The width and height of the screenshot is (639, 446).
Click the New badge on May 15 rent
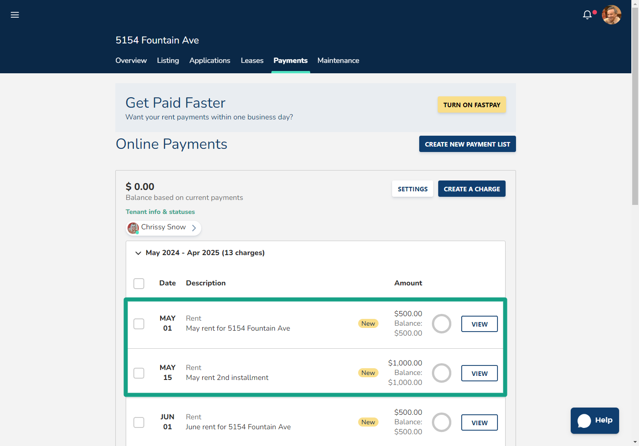(x=368, y=373)
